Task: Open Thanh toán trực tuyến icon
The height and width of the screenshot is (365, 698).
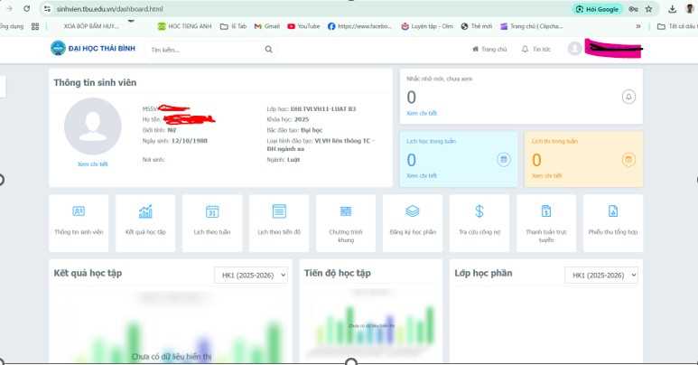Action: coord(546,211)
